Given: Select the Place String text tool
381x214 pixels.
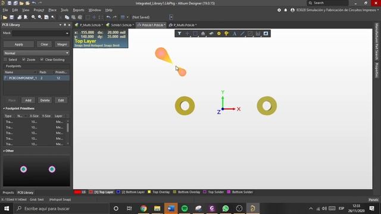Looking at the screenshot, I should pyautogui.click(x=235, y=33).
